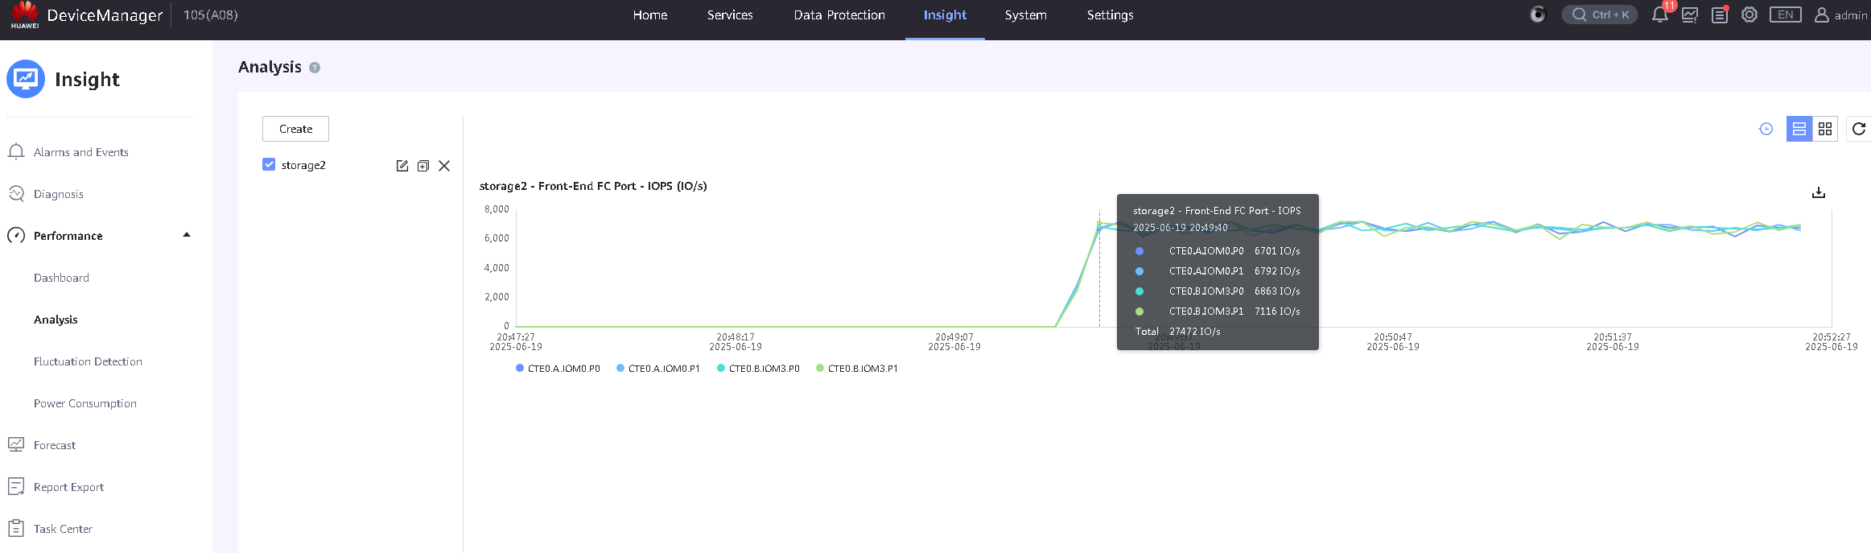Download the Front-End FC Port IOPS chart

pos(1819,192)
